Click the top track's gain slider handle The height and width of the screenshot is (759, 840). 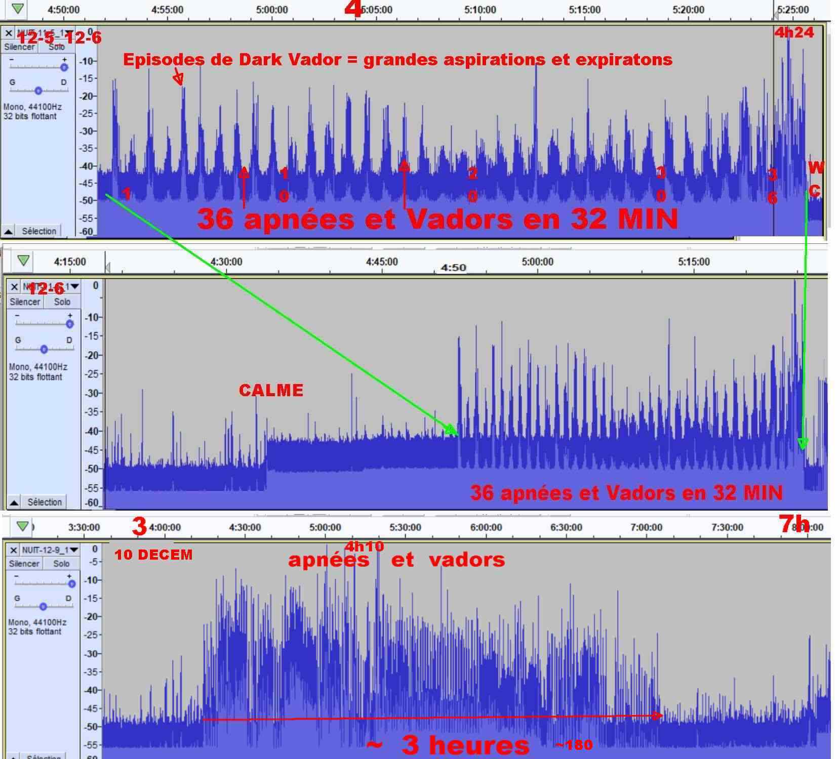64,67
